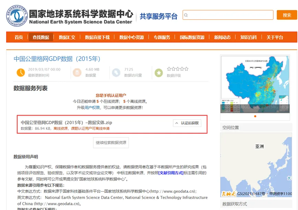Focus the top search input field
The image size is (298, 210).
228,15
